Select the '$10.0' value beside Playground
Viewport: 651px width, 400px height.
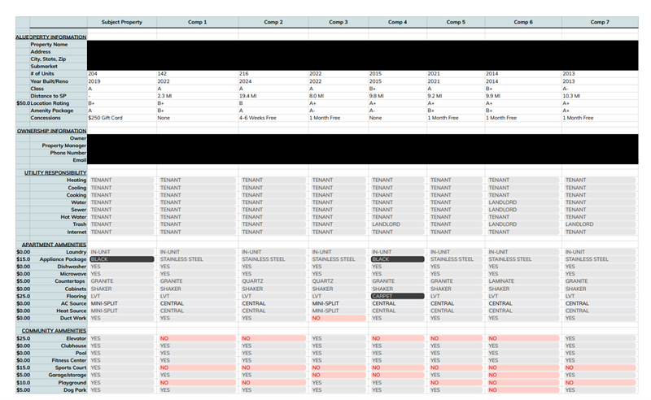pos(24,383)
